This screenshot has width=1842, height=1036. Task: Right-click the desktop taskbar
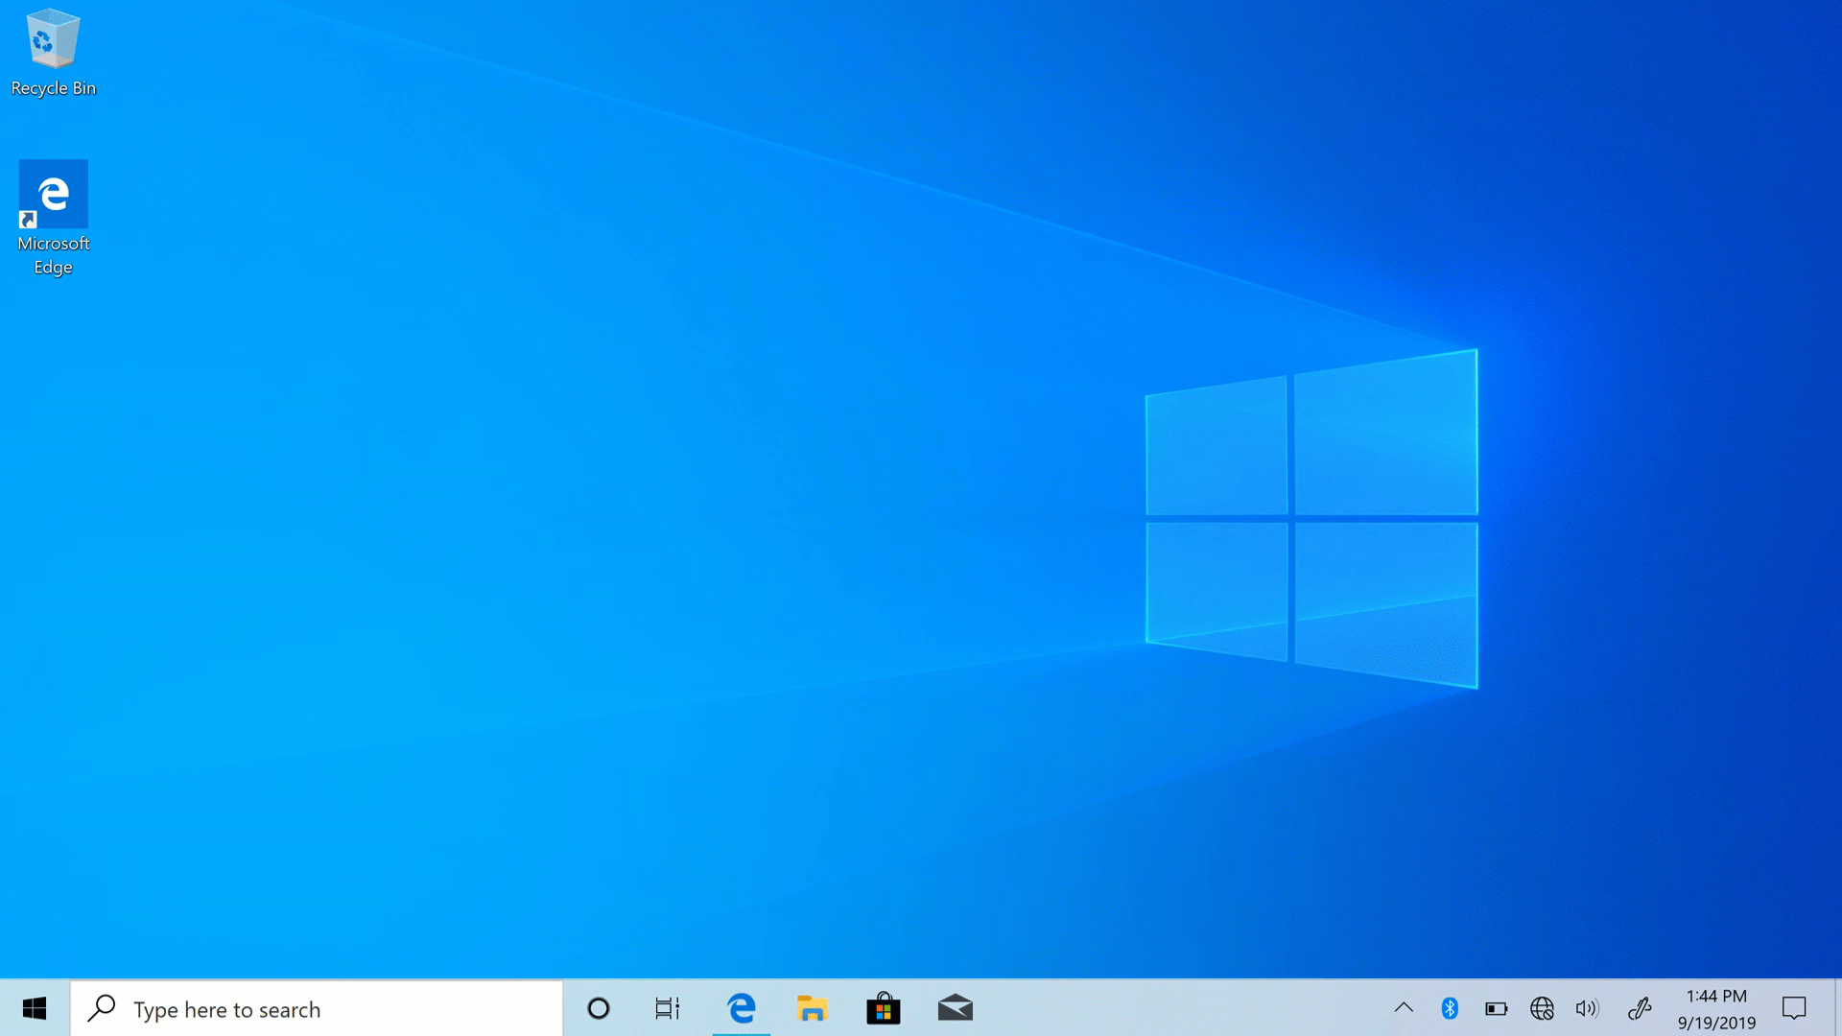click(1139, 1008)
